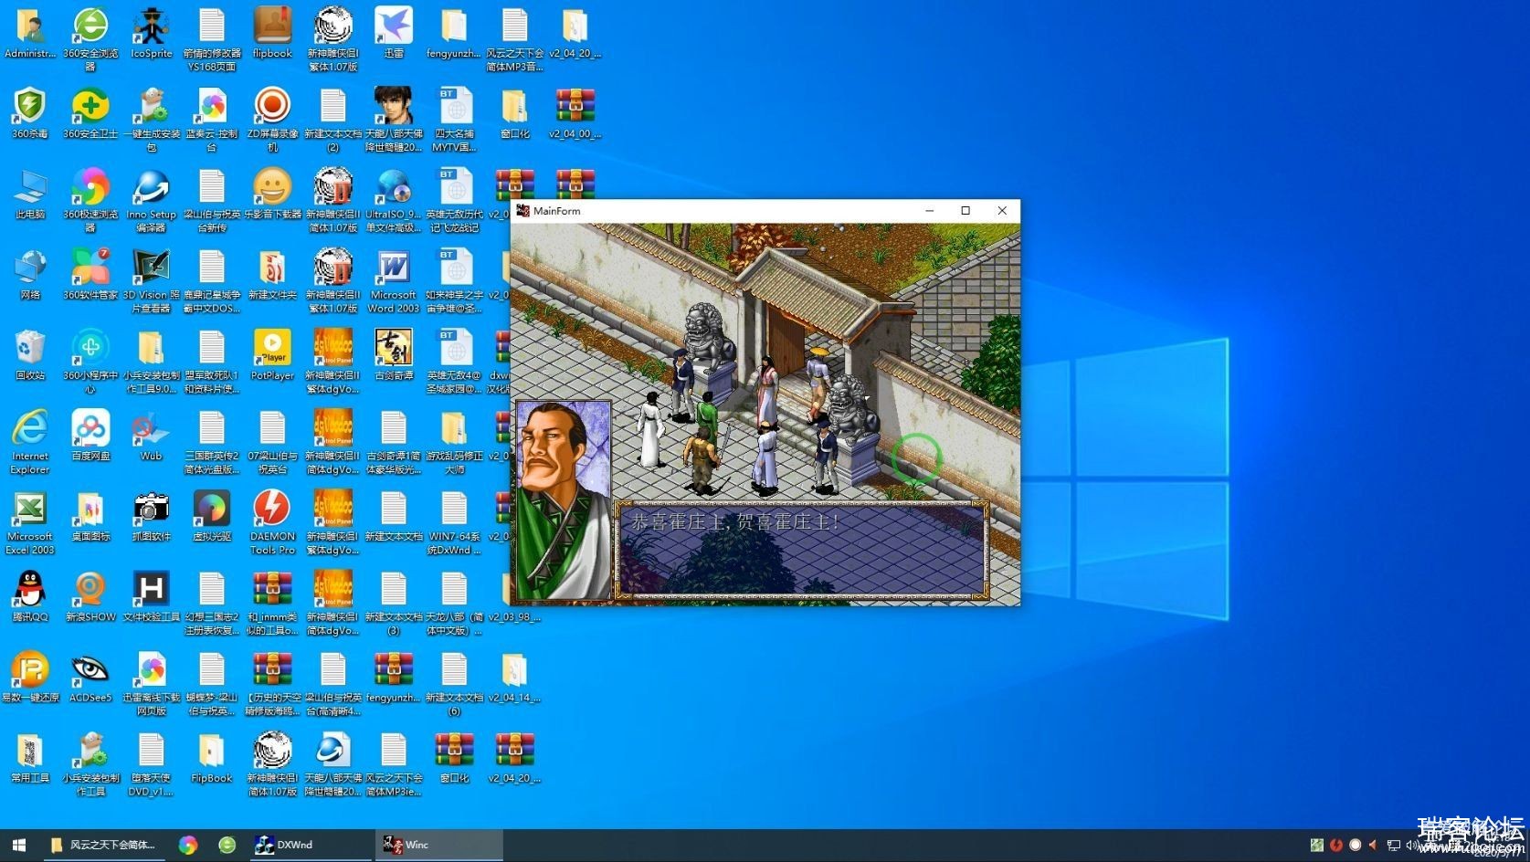Maximize the MainForm game window
The width and height of the screenshot is (1530, 862).
965,211
